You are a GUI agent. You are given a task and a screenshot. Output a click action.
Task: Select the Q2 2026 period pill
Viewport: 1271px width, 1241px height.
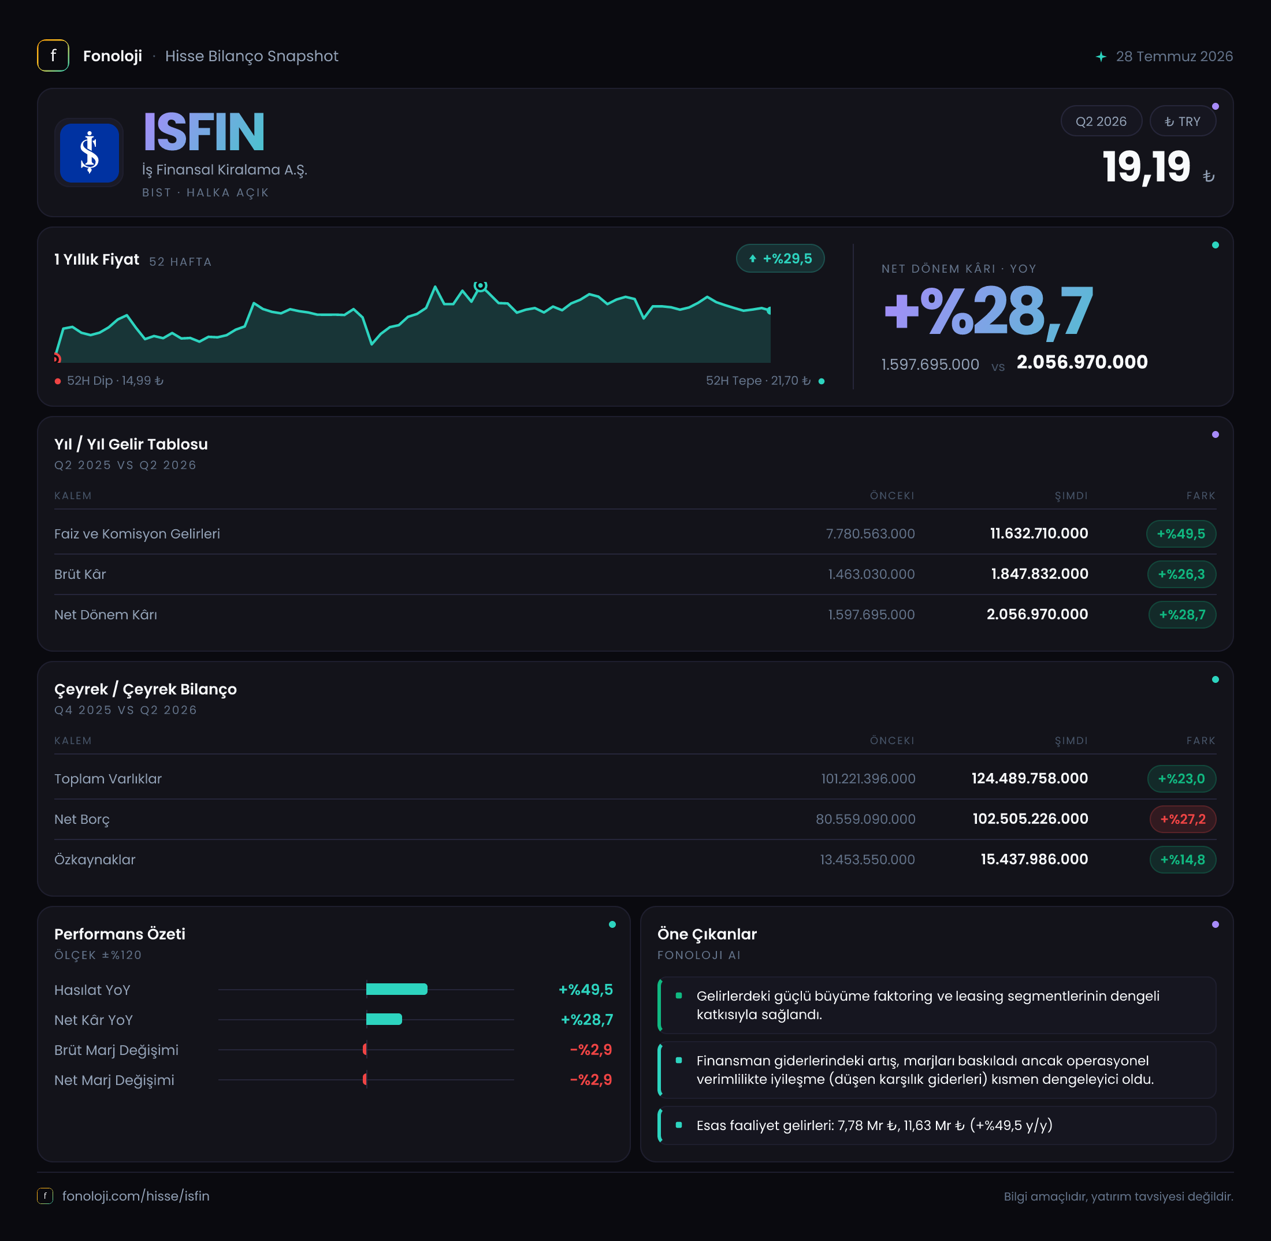(x=1101, y=121)
